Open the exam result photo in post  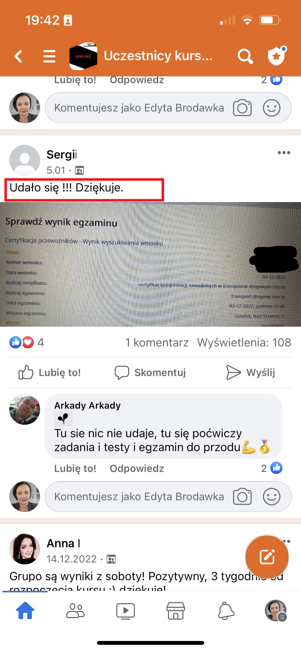coord(150,264)
